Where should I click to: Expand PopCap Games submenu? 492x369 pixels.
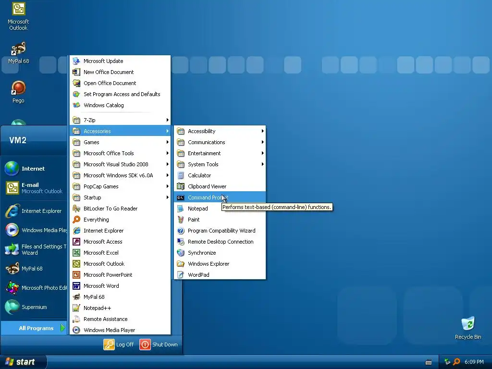click(120, 186)
